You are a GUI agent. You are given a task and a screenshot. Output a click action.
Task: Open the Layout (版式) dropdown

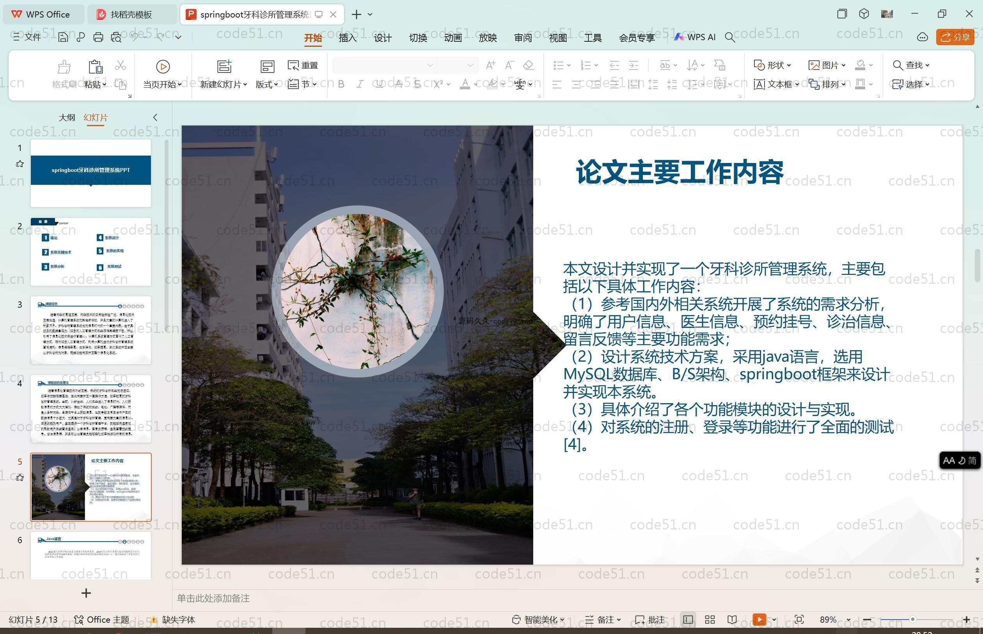tap(267, 84)
